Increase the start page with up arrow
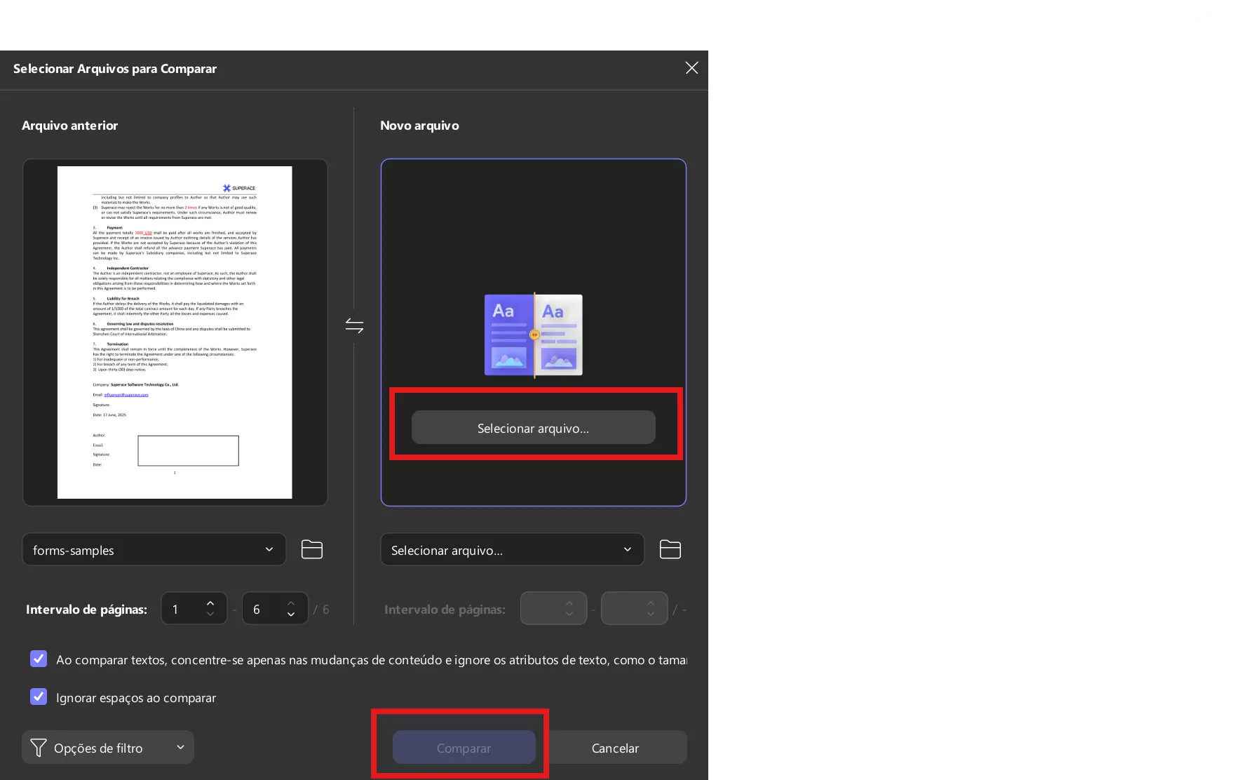 coord(211,602)
